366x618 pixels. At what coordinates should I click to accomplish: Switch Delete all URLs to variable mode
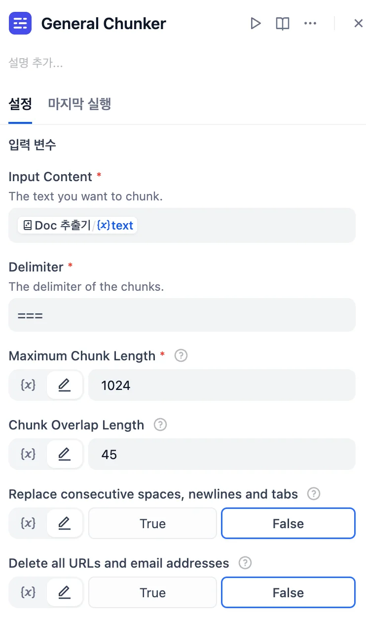(28, 592)
